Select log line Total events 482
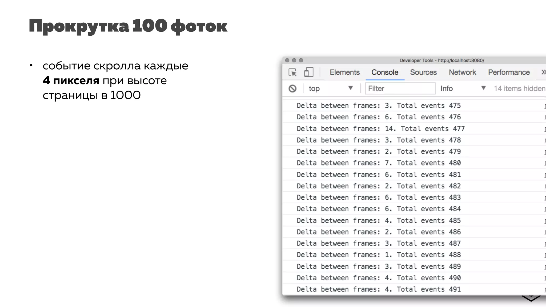The height and width of the screenshot is (307, 546). click(x=414, y=186)
